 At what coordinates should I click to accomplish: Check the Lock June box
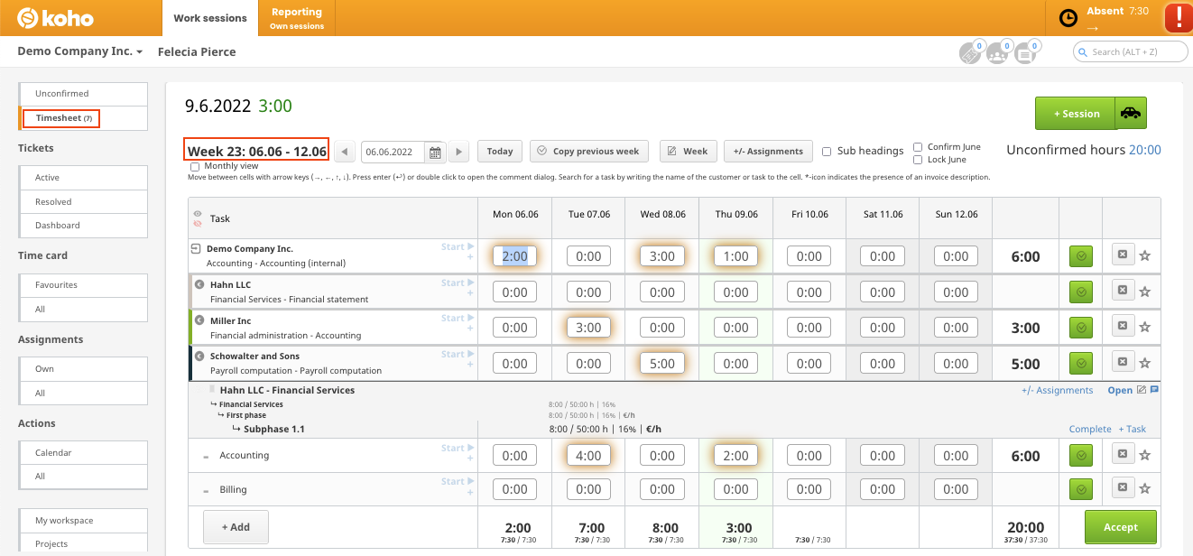click(x=918, y=160)
